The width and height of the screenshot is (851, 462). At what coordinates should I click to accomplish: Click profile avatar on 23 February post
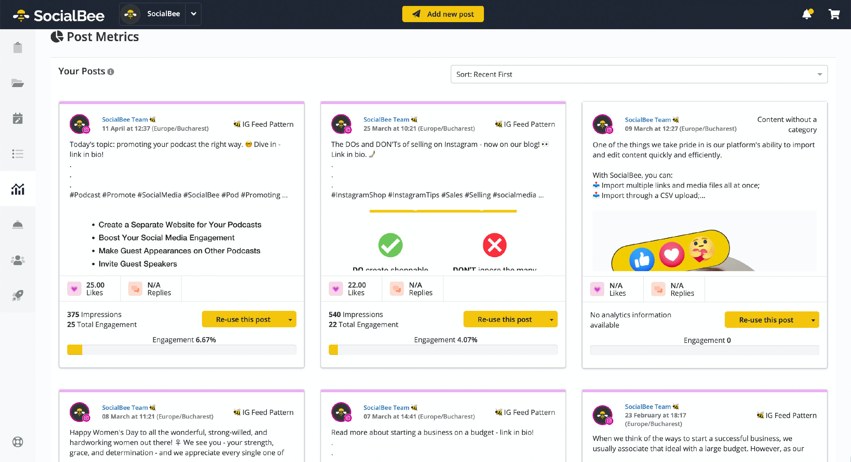(x=603, y=415)
